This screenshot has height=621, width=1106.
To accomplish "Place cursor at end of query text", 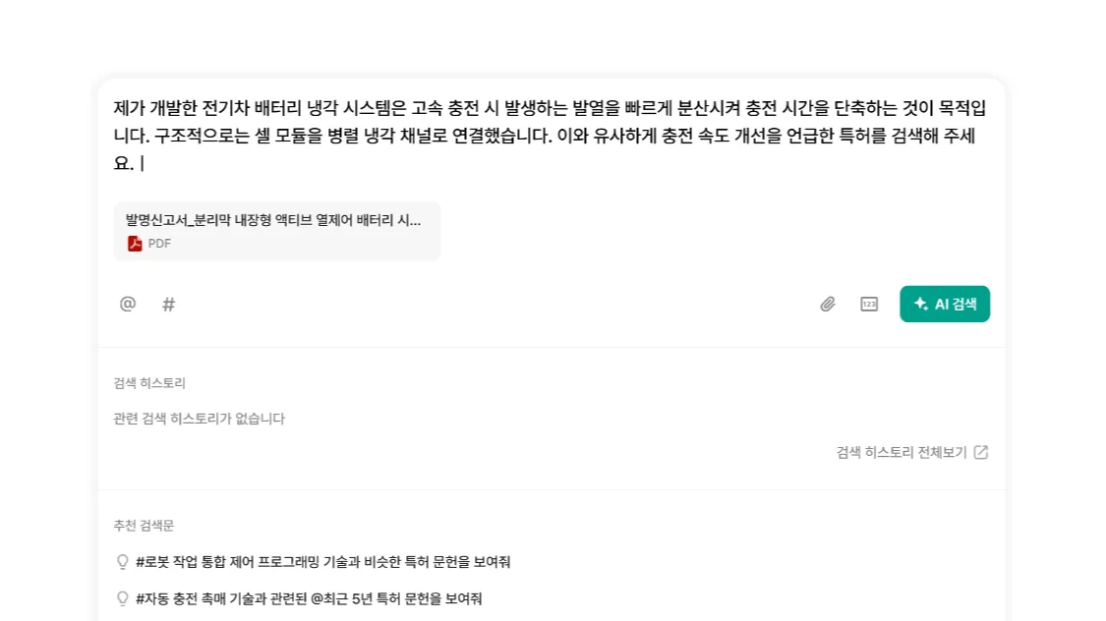I will [143, 164].
